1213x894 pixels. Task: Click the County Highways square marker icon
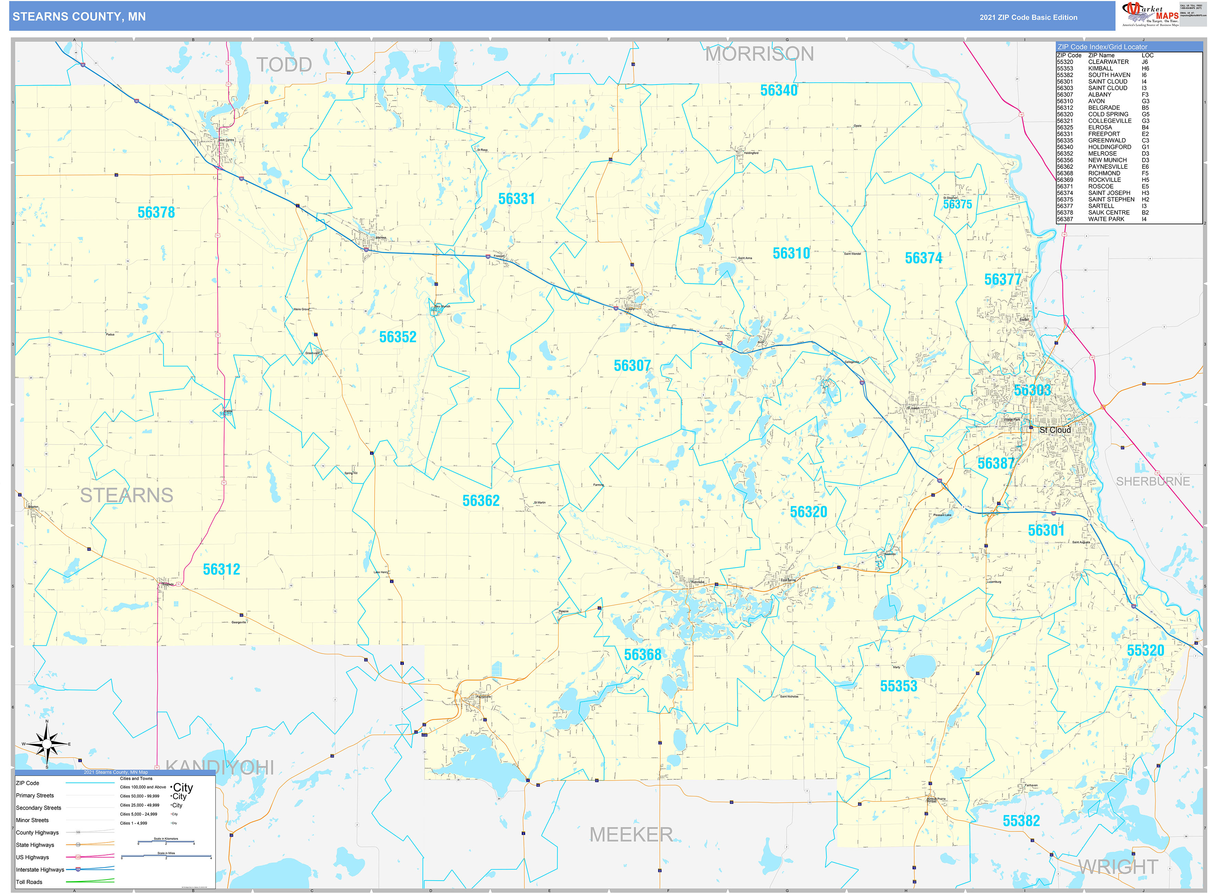click(78, 832)
